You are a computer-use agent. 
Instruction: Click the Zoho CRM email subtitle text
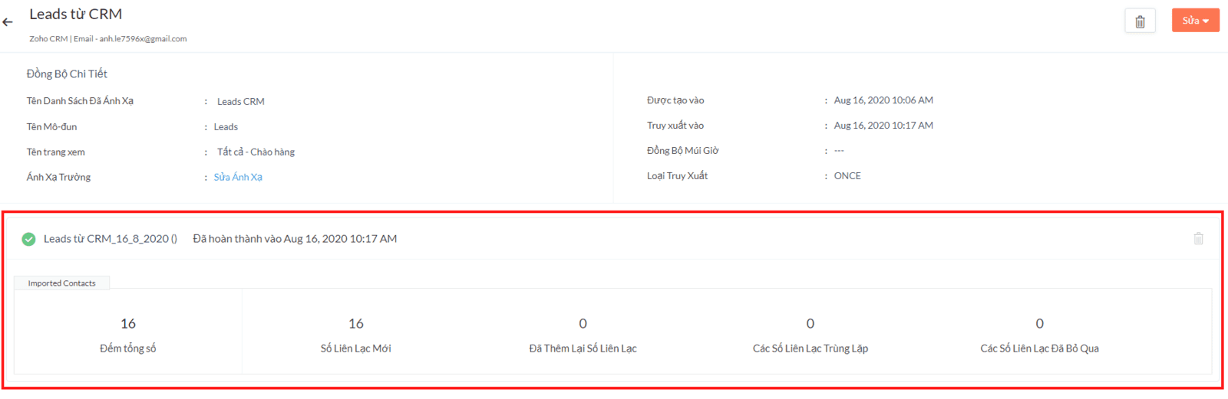(x=107, y=39)
